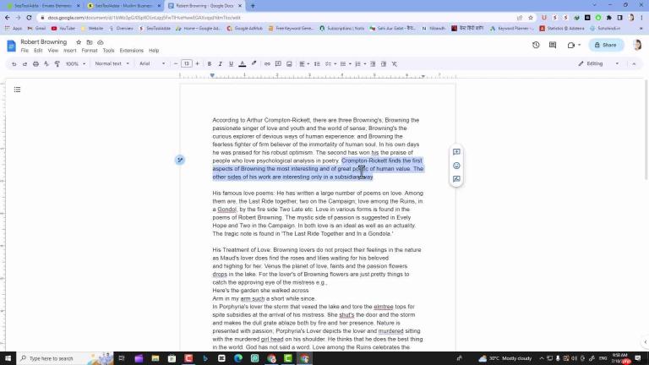Open line and paragraph spacing options
This screenshot has height=365, width=649.
(317, 63)
